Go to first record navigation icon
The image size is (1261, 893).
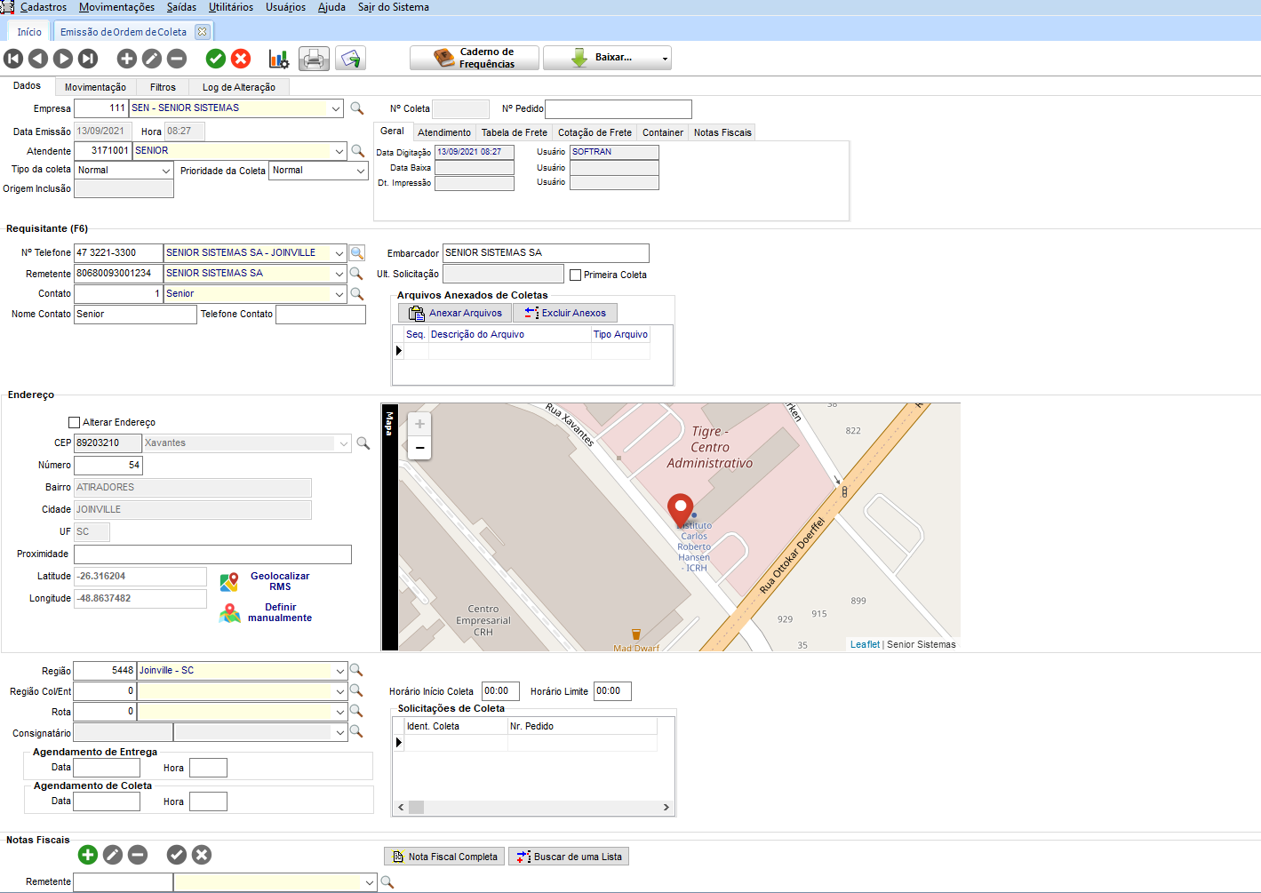[13, 59]
